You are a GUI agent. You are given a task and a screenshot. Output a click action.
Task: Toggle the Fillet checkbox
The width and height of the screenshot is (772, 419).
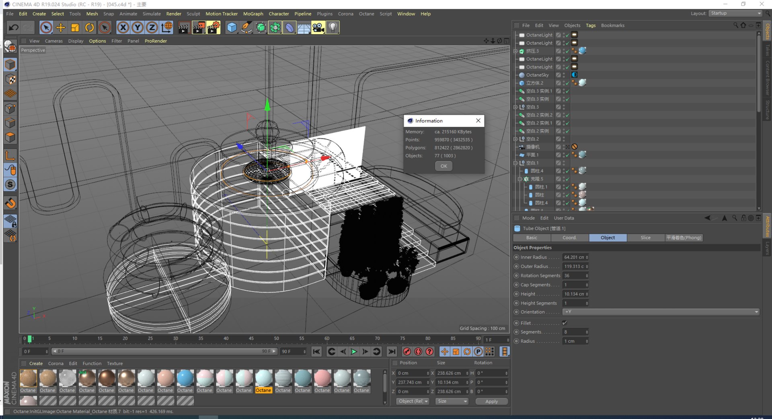[565, 323]
